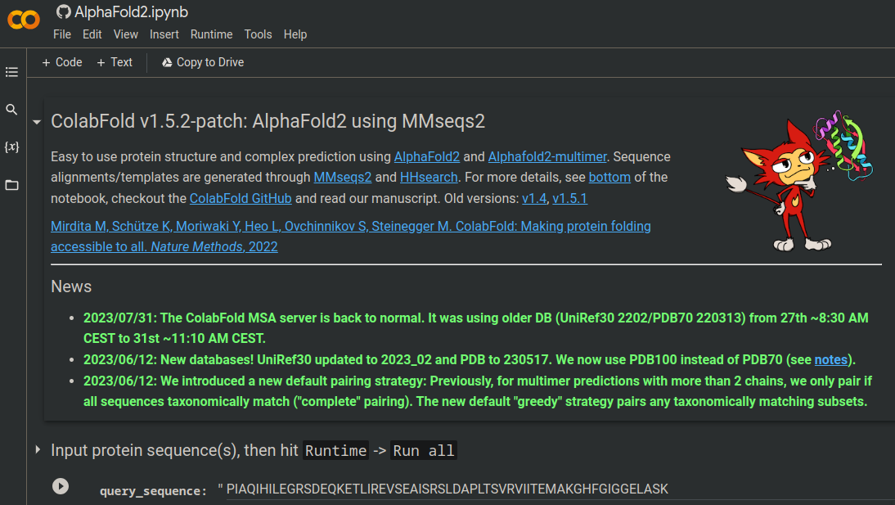Jump via the bottom link

[x=609, y=177]
